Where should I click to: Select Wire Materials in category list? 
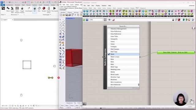(123, 85)
